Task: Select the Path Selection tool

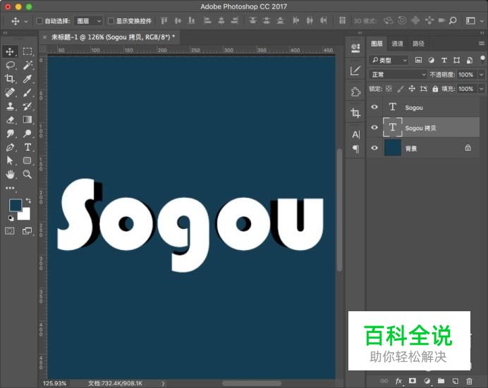Action: (x=10, y=161)
